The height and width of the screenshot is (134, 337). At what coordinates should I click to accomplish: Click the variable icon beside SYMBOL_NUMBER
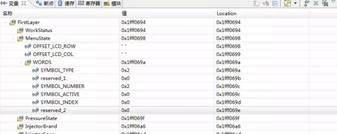click(x=36, y=86)
